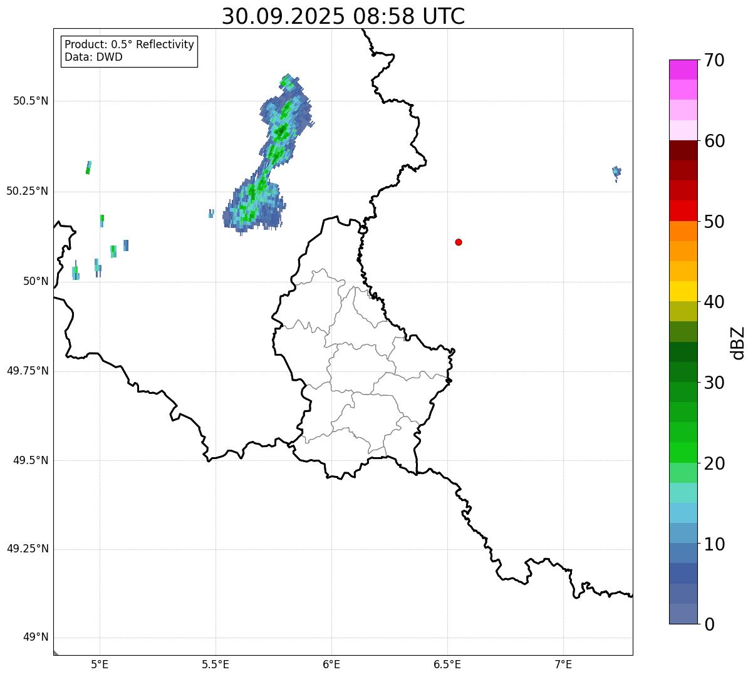Click the red station marker dot
Screen dimensions: 753x677
coord(459,242)
